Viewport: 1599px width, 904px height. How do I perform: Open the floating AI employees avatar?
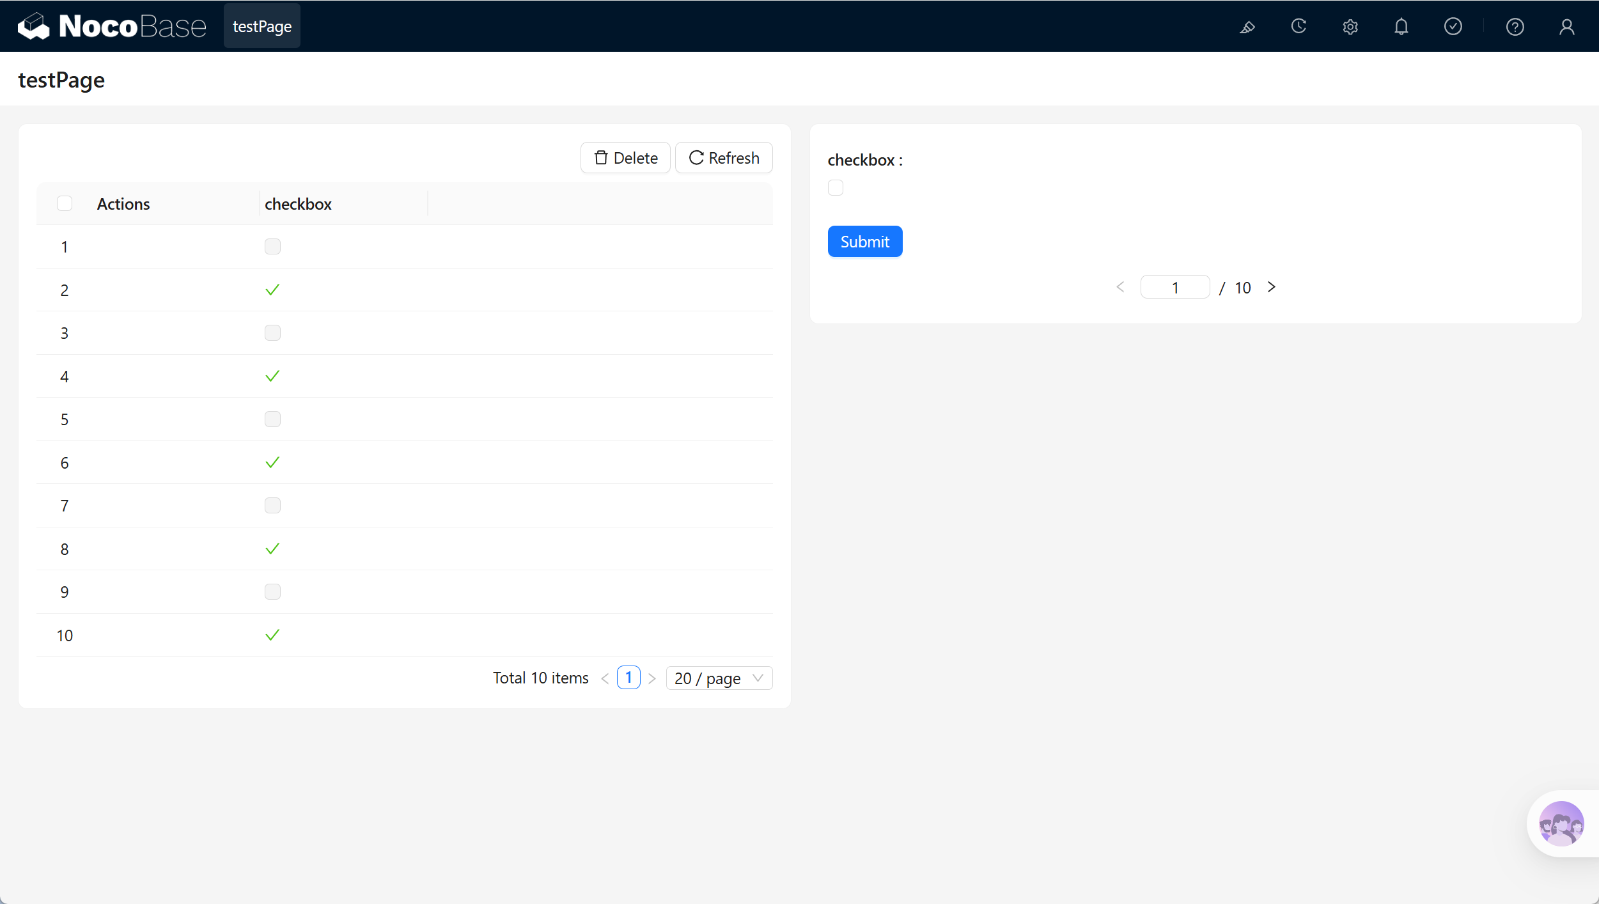click(x=1561, y=823)
